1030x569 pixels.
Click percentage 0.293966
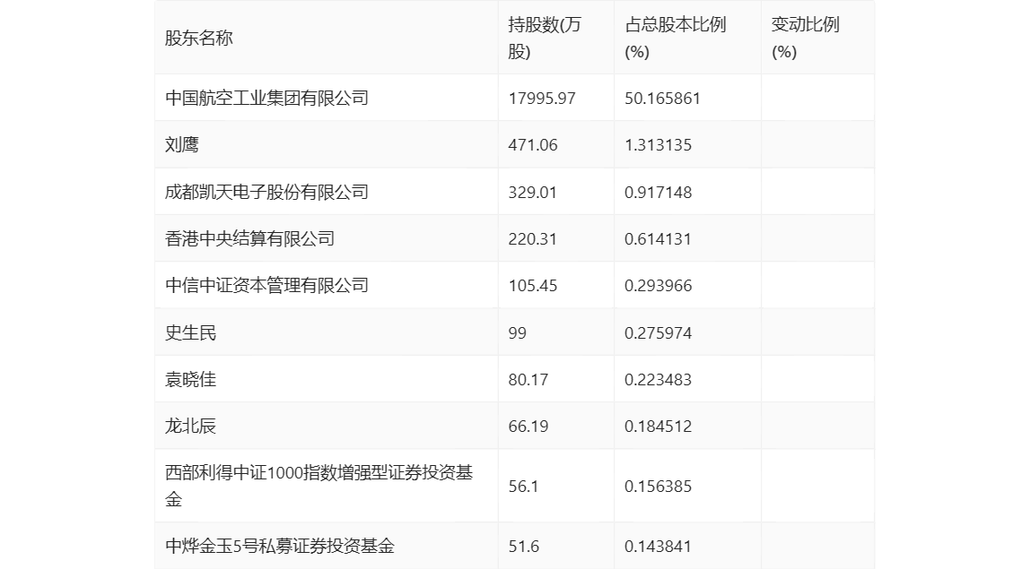point(659,286)
